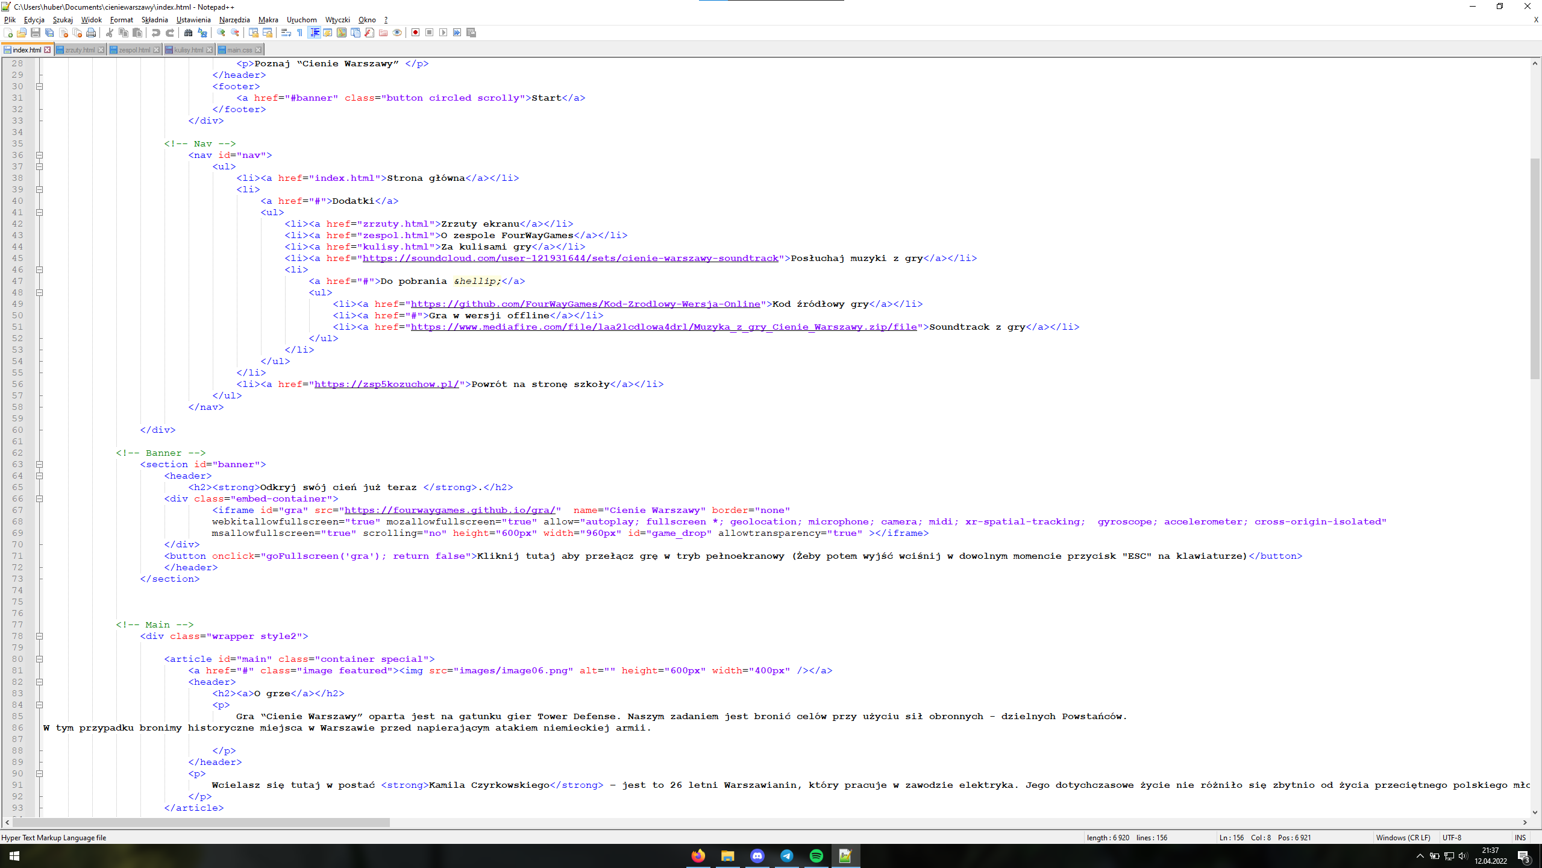Collapse the banner section fold marker

click(x=39, y=464)
